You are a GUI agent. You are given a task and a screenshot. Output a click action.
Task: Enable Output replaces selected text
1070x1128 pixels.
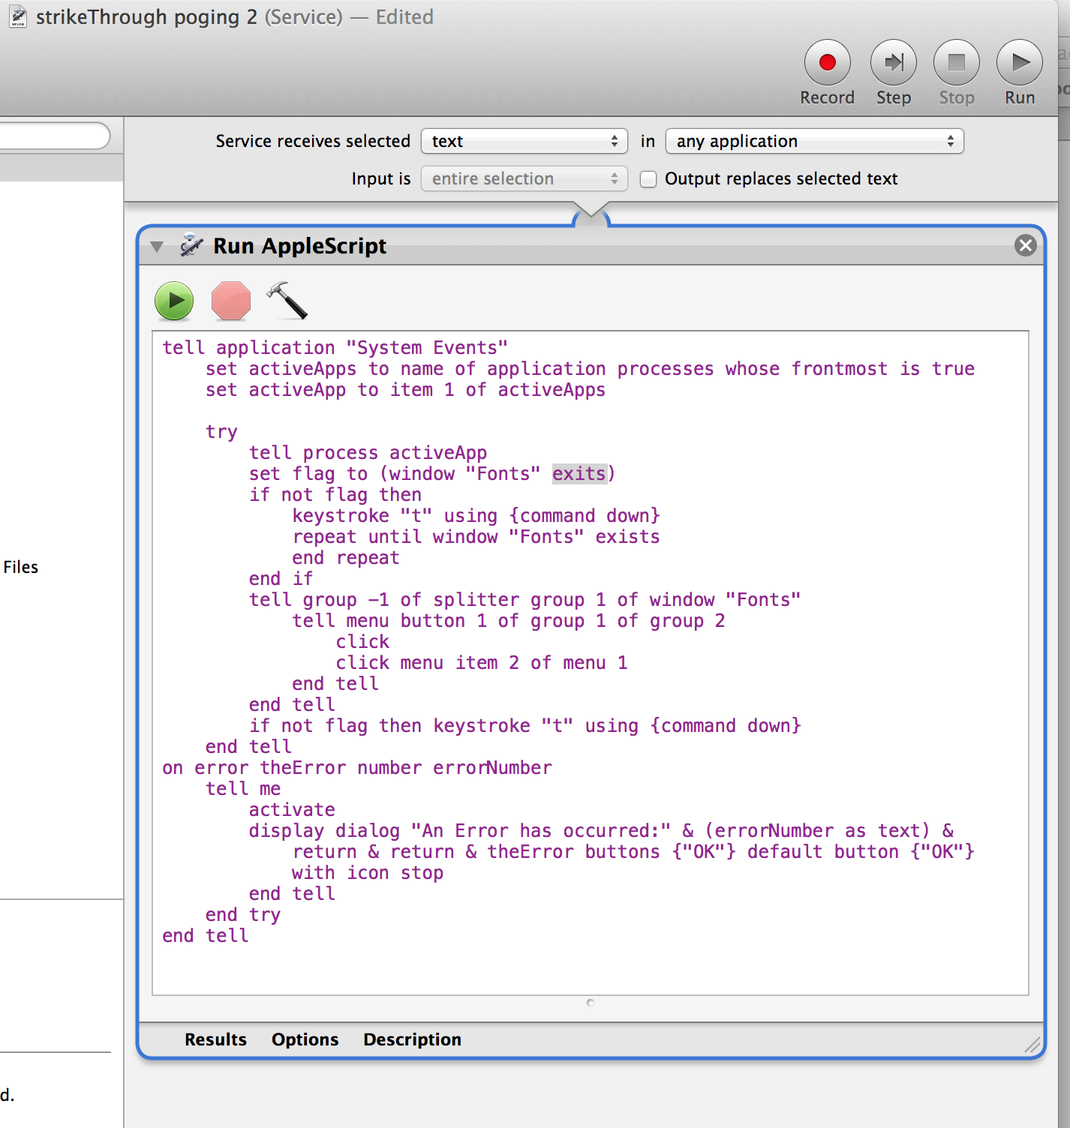(648, 178)
